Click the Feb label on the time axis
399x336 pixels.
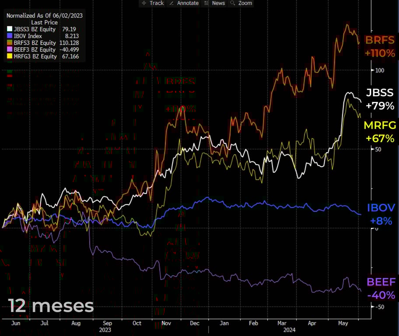pos(253,323)
